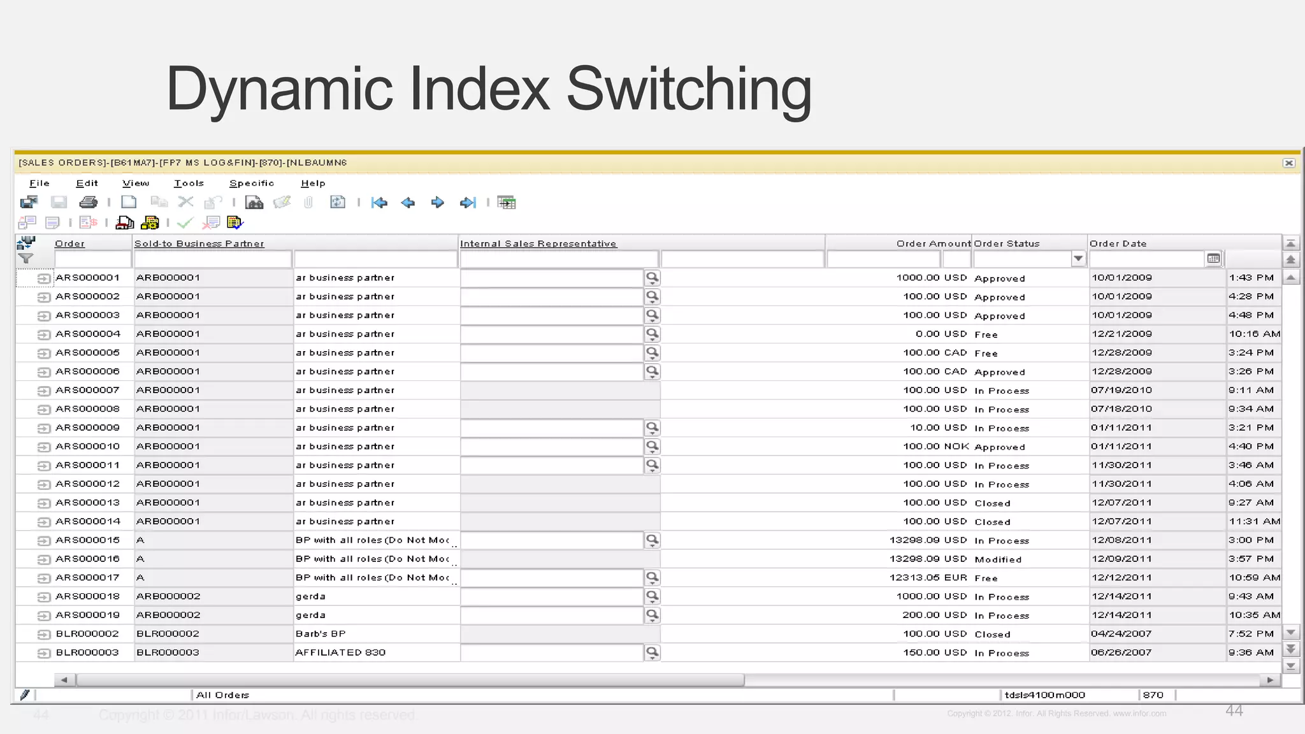Image resolution: width=1305 pixels, height=734 pixels.
Task: Expand the Order Status filter dropdown
Action: tap(1078, 259)
